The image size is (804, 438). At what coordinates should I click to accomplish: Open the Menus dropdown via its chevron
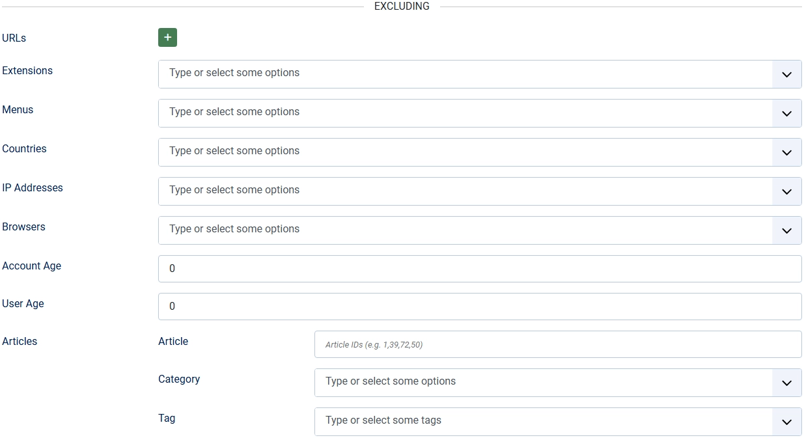pos(786,113)
